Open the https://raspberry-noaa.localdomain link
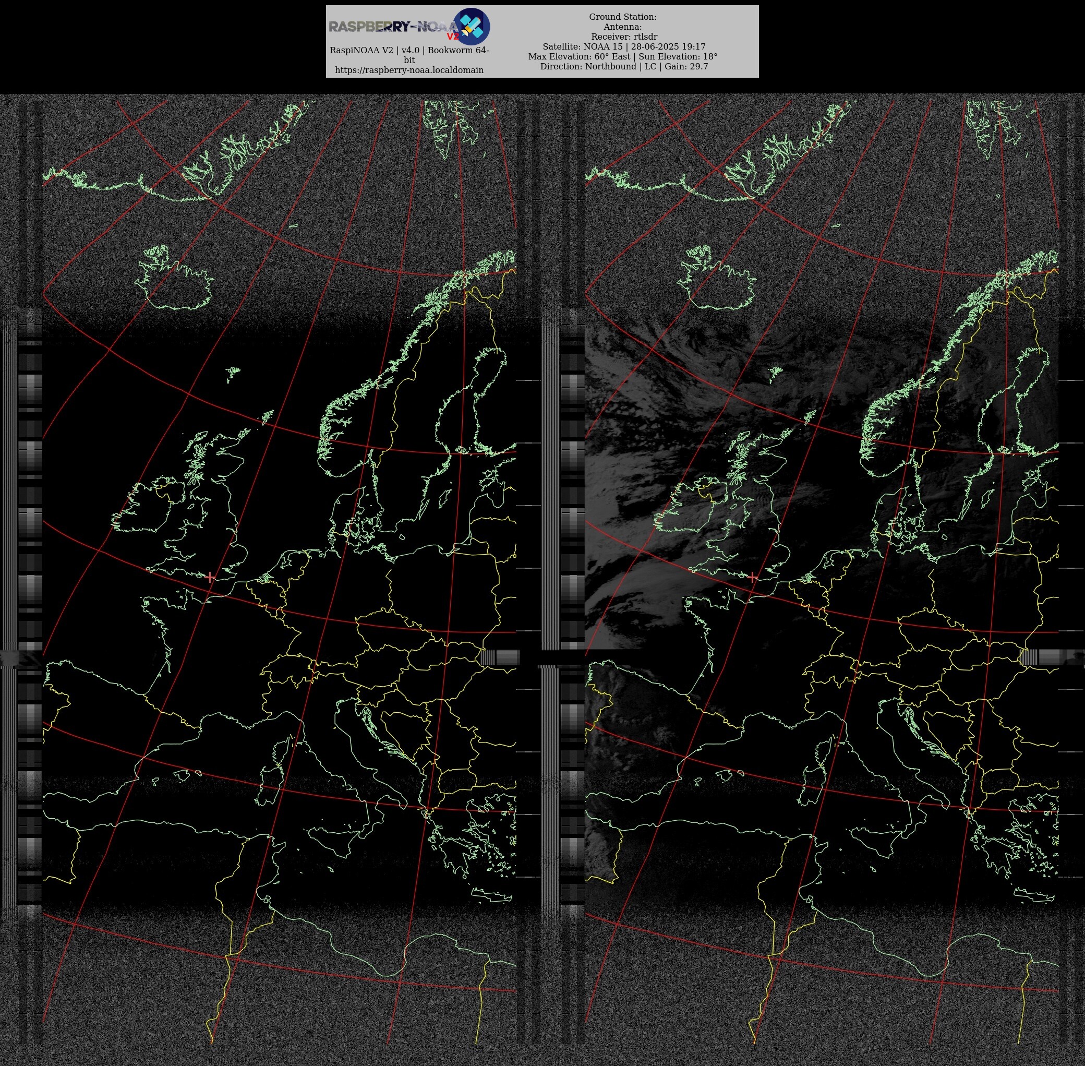This screenshot has width=1085, height=1066. click(x=409, y=70)
